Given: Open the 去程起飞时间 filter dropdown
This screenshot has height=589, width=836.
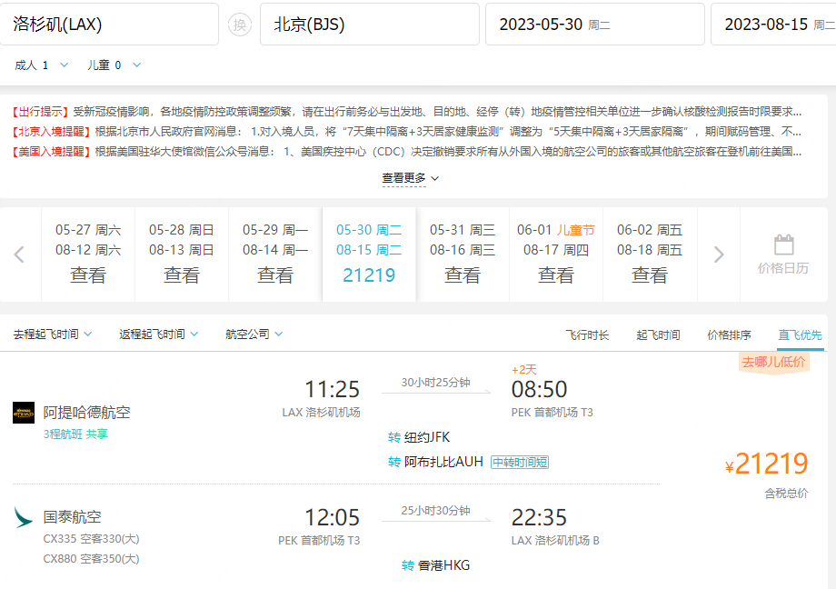Looking at the screenshot, I should coord(53,334).
